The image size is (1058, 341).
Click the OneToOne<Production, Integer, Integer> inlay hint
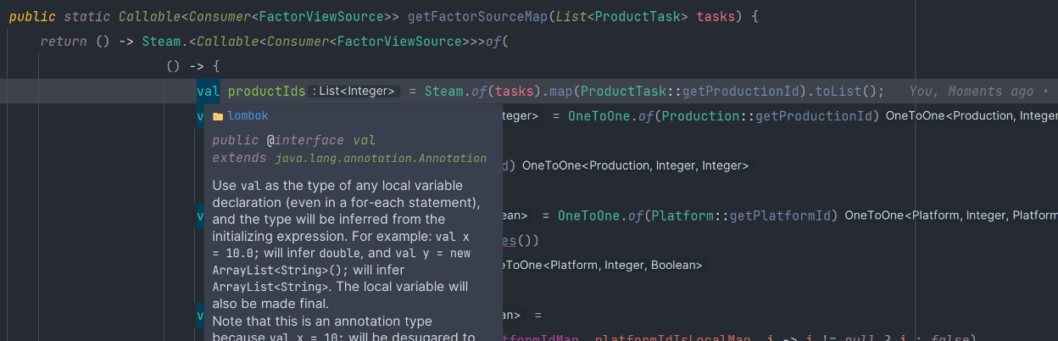pyautogui.click(x=635, y=166)
